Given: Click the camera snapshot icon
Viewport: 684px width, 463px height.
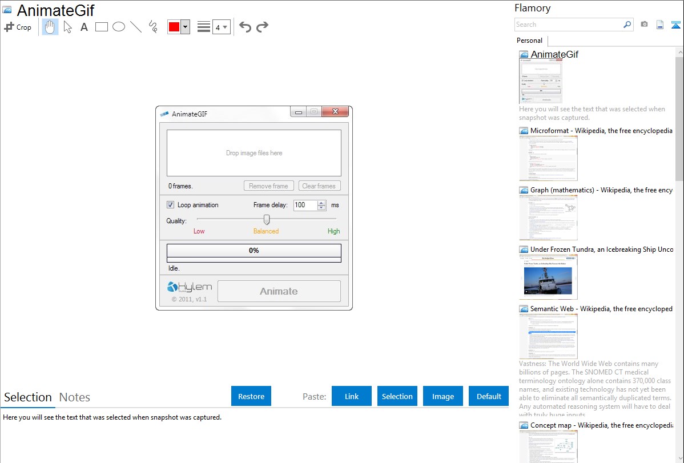Looking at the screenshot, I should tap(644, 25).
